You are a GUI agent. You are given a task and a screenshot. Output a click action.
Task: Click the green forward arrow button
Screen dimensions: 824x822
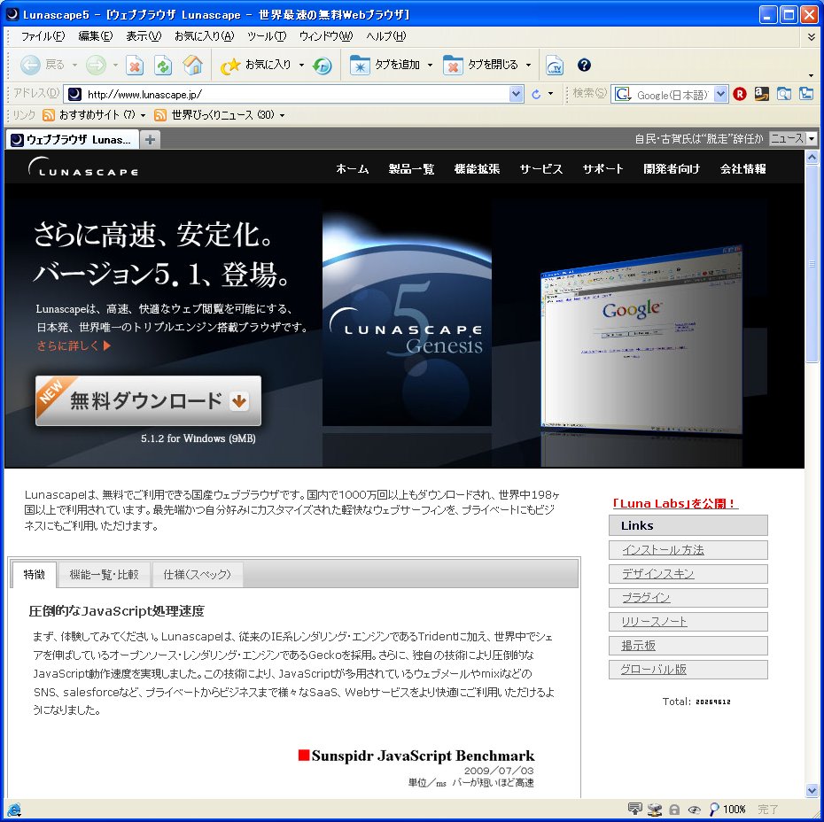click(x=97, y=66)
